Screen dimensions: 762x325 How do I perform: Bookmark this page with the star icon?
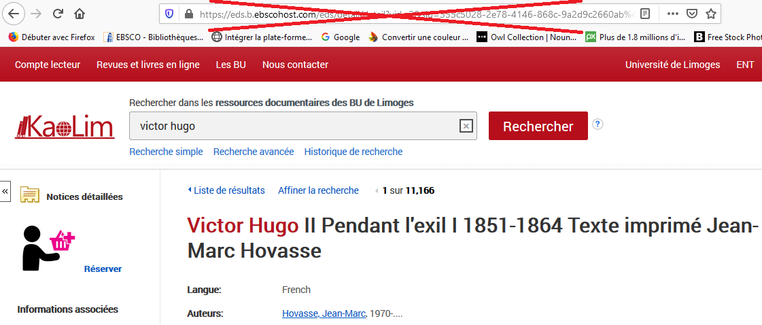coord(711,14)
